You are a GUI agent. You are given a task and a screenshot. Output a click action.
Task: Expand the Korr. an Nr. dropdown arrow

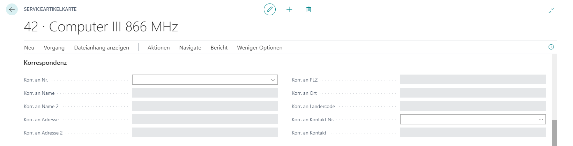273,80
